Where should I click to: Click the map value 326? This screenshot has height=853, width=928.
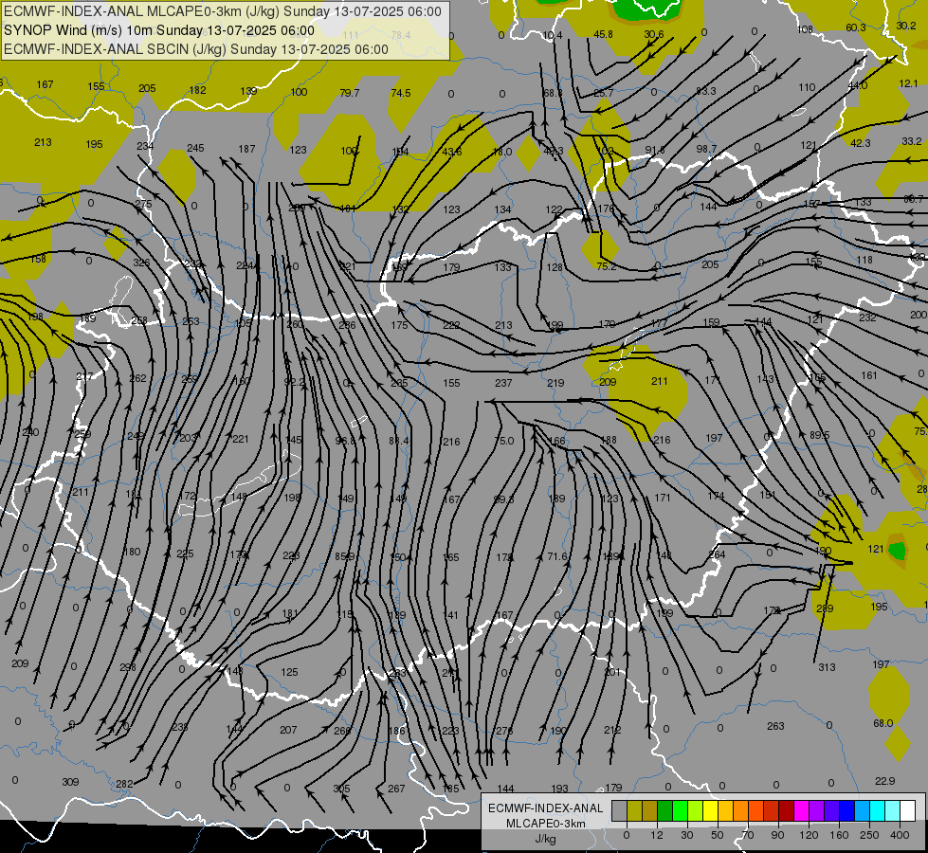(x=141, y=263)
